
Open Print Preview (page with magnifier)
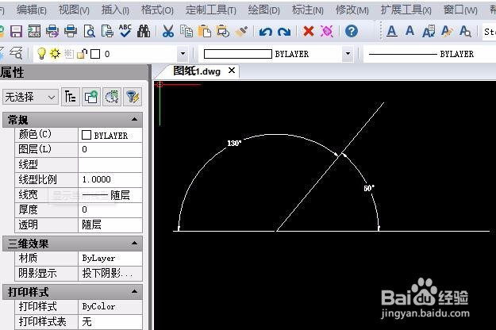coord(89,31)
